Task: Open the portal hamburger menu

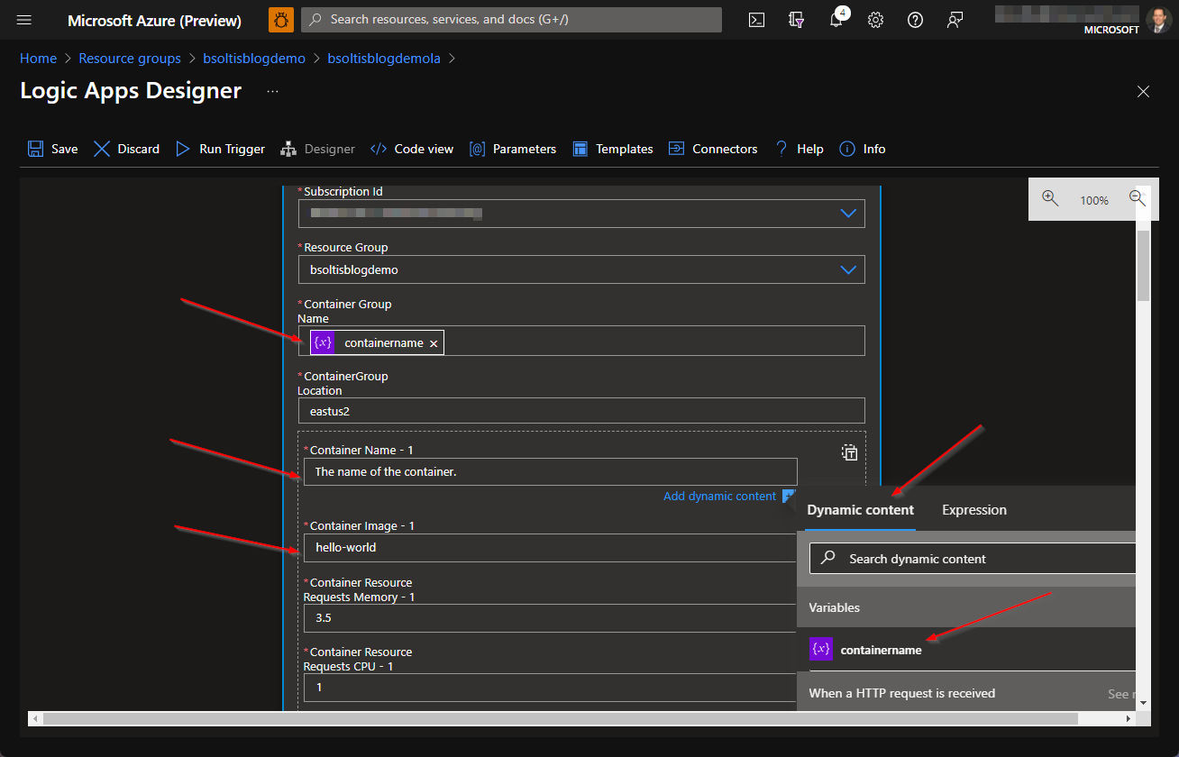Action: coord(24,20)
